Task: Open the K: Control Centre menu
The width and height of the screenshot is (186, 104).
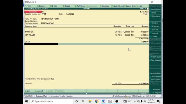Action: [x=118, y=6]
